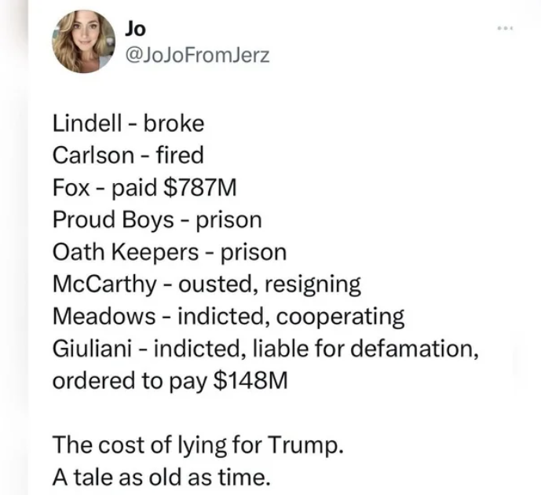Select 'The cost of lying for Trump.'

[198, 445]
